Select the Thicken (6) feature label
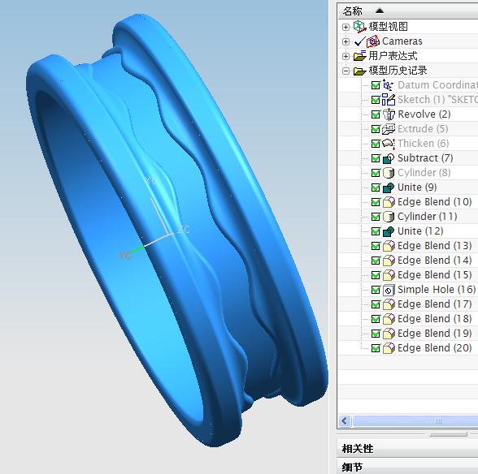The width and height of the screenshot is (478, 474). (423, 144)
